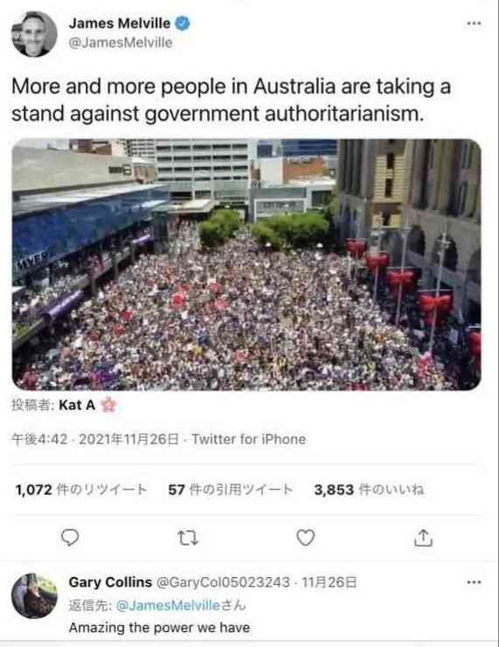The width and height of the screenshot is (499, 647).
Task: Open the 2021年11月26日 timestamp link
Action: point(128,439)
